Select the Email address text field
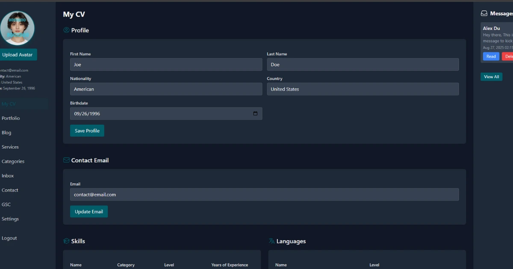513x269 pixels. pyautogui.click(x=264, y=195)
